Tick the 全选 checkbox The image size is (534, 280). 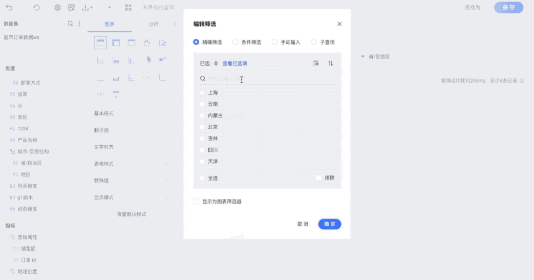click(203, 178)
